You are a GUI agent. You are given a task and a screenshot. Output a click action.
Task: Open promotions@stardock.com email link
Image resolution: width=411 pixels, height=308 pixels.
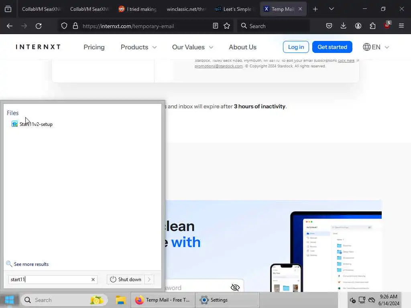pos(219,66)
